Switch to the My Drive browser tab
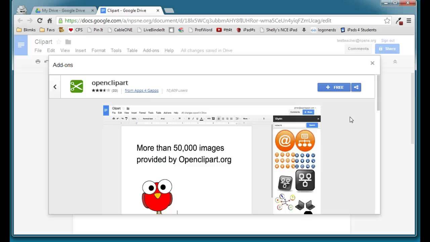The image size is (430, 242). tap(63, 10)
